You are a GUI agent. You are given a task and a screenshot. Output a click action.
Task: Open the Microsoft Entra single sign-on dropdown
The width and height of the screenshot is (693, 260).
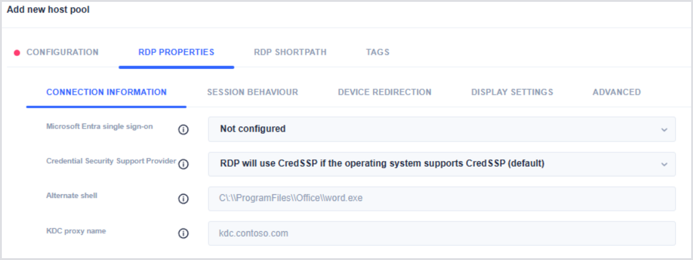[x=441, y=129]
